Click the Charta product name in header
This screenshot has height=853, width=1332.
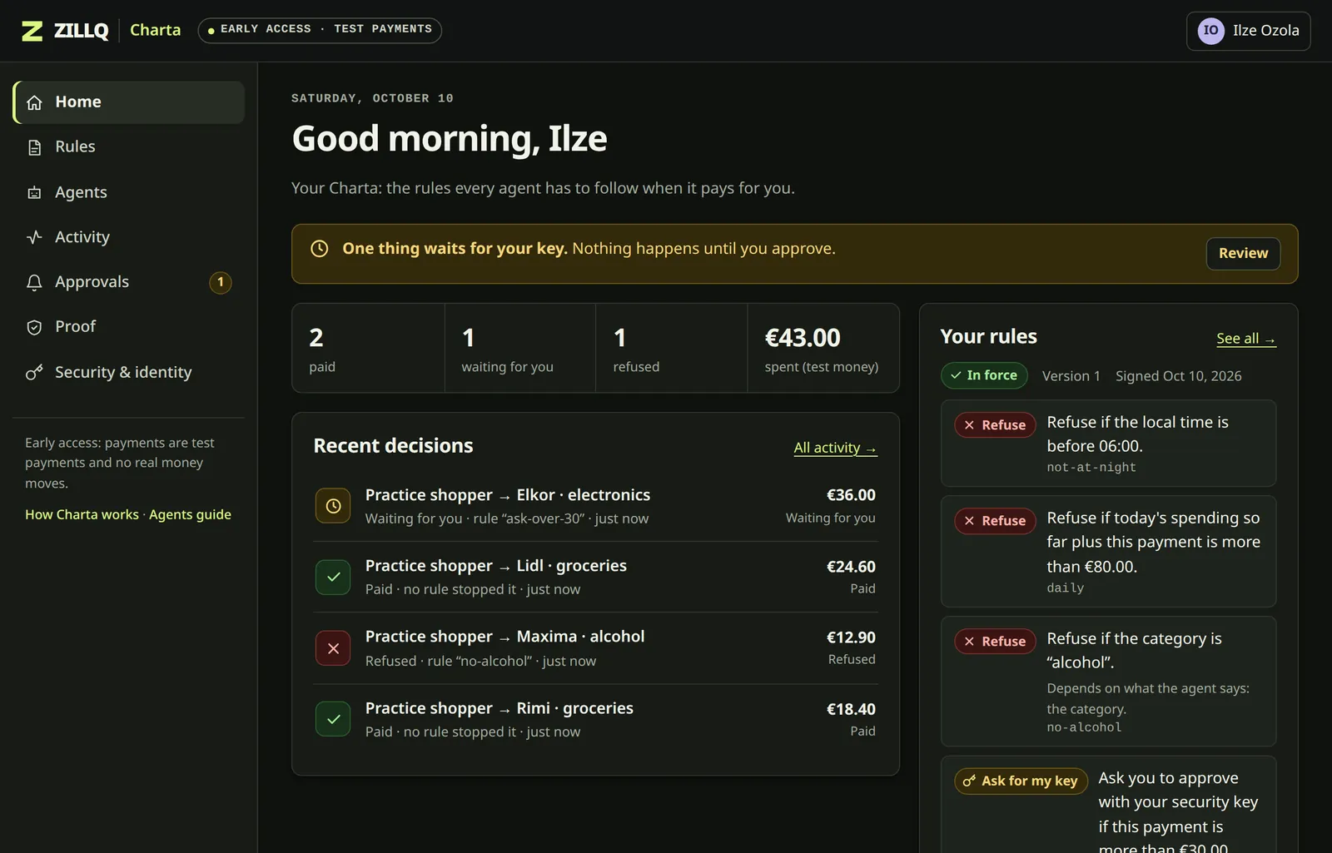tap(155, 30)
